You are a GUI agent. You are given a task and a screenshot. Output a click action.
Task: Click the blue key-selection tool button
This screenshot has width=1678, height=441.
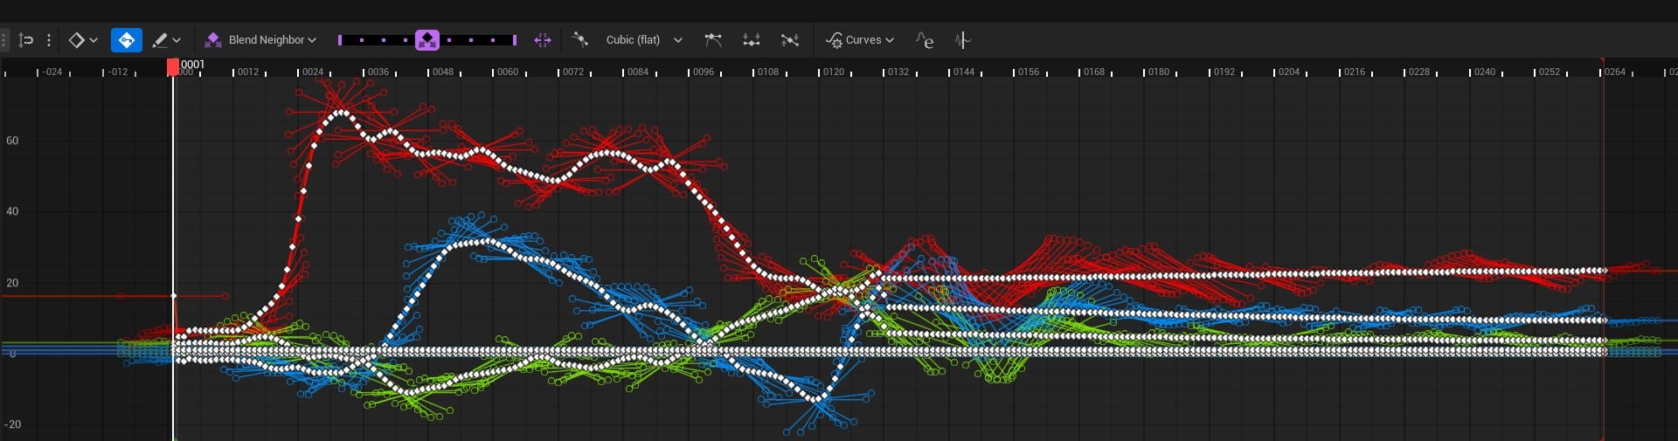pos(126,40)
